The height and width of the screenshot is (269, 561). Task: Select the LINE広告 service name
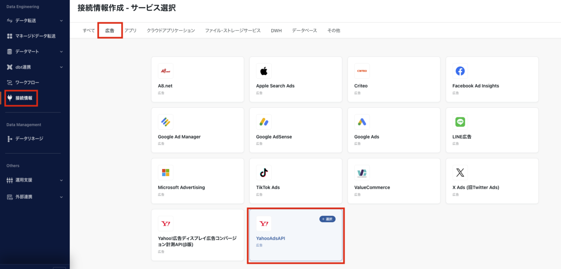coord(462,137)
